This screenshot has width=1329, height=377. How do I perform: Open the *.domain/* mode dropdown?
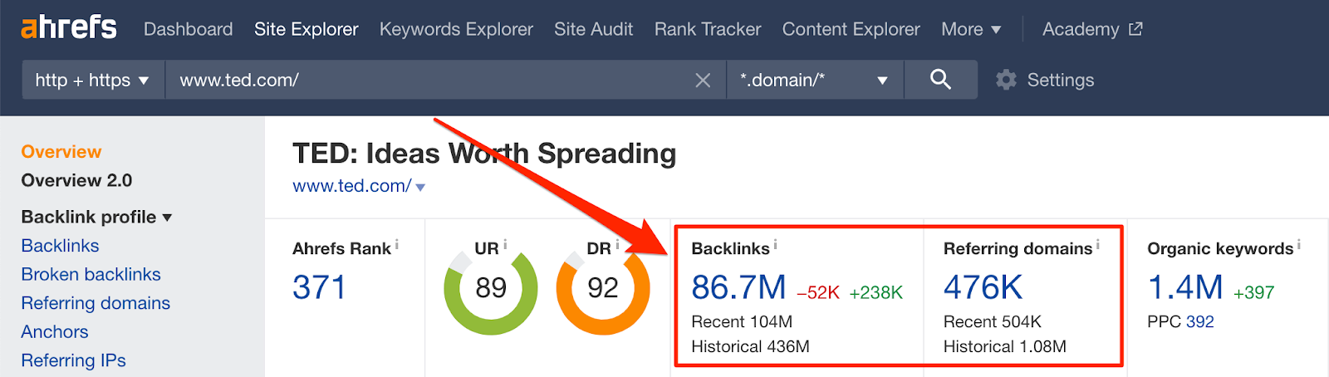[815, 80]
